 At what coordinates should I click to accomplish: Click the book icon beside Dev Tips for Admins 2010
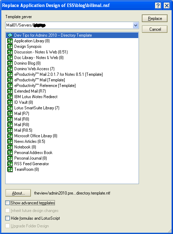pos(10,35)
